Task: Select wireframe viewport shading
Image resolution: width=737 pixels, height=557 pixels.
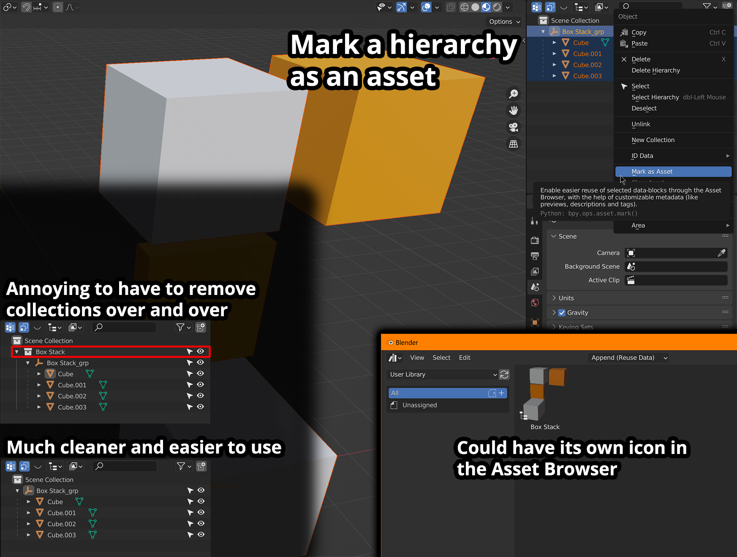Action: [x=464, y=7]
